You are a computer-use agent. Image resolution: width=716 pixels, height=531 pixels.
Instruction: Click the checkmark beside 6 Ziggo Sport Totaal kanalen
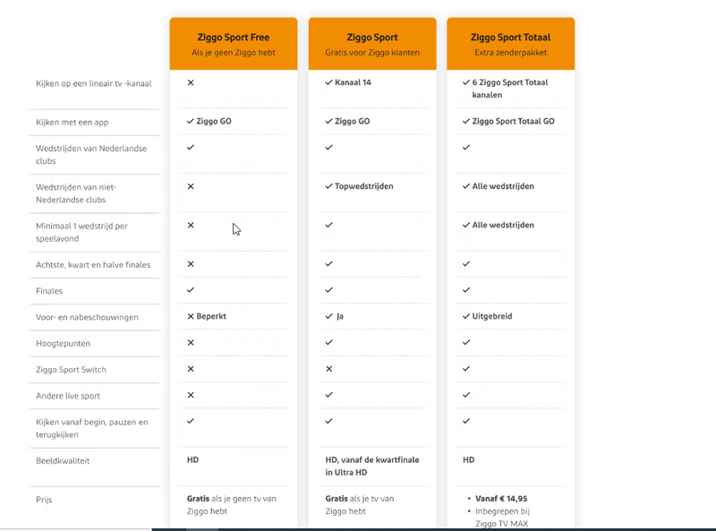[466, 82]
